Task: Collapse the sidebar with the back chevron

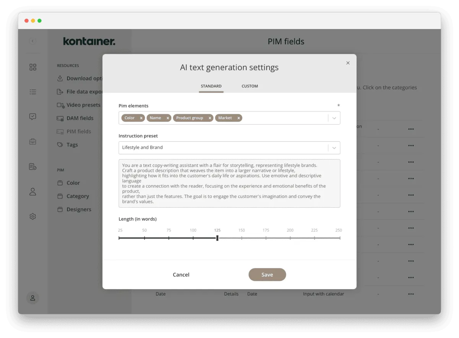Action: pyautogui.click(x=33, y=41)
